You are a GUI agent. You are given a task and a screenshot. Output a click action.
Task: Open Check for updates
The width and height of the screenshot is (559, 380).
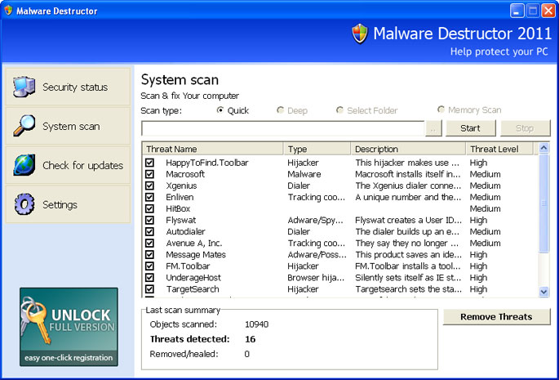68,165
